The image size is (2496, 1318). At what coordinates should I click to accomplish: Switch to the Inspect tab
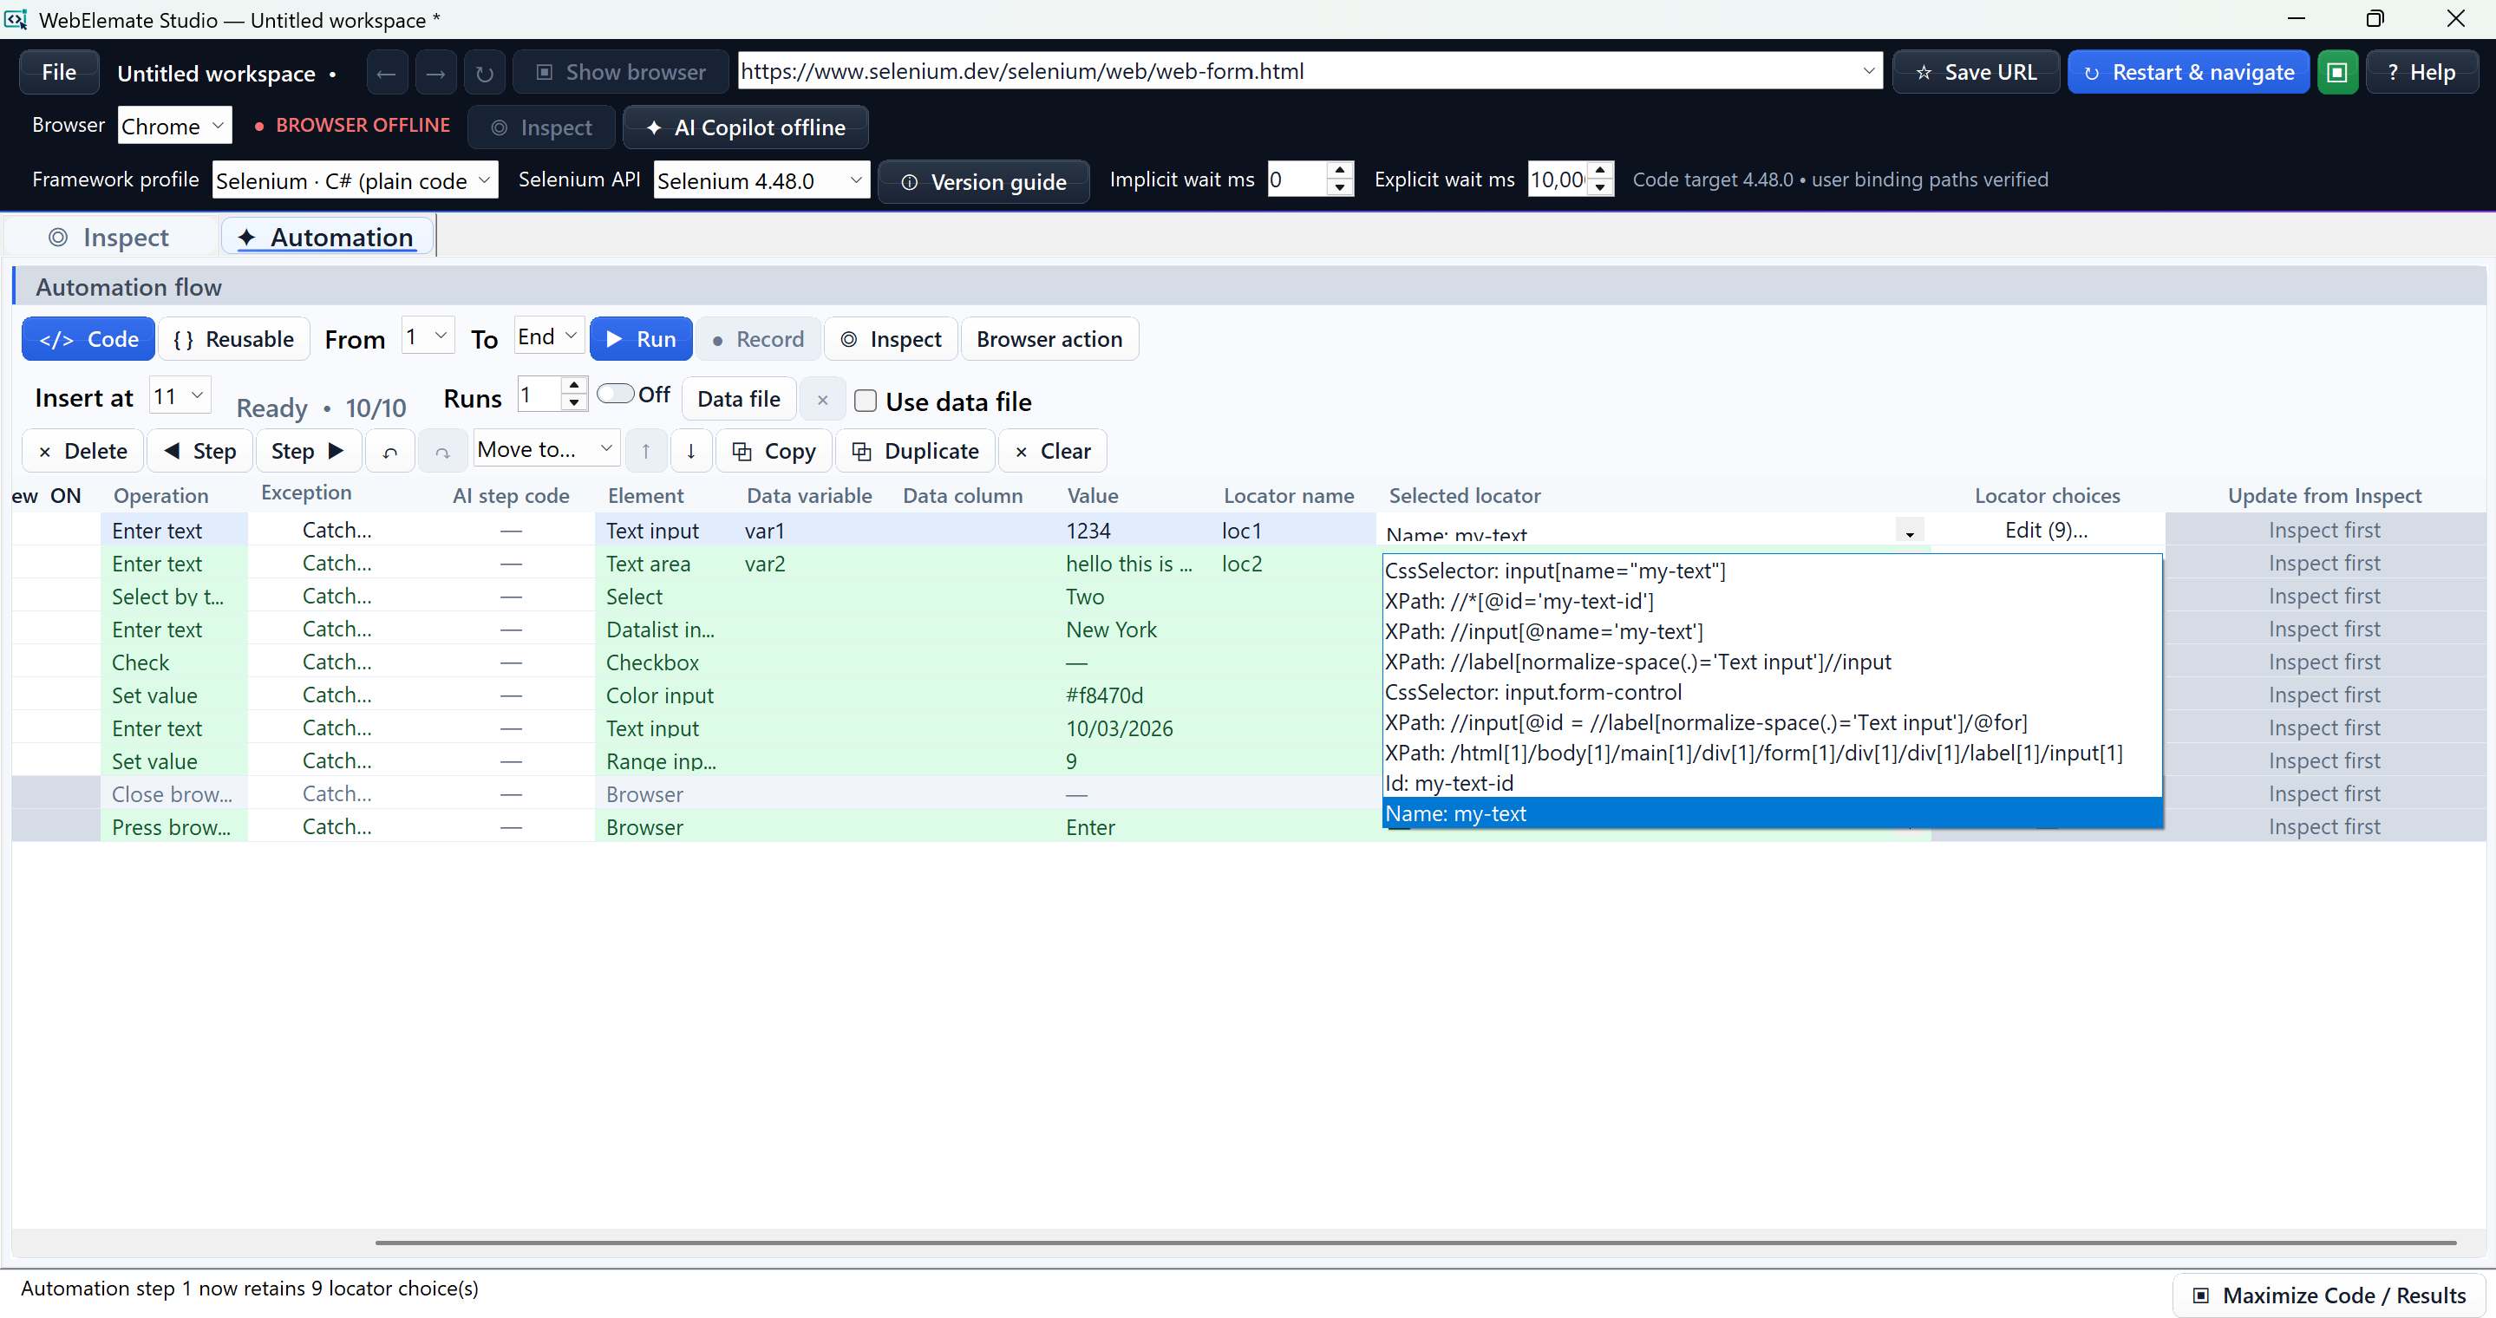[x=109, y=238]
